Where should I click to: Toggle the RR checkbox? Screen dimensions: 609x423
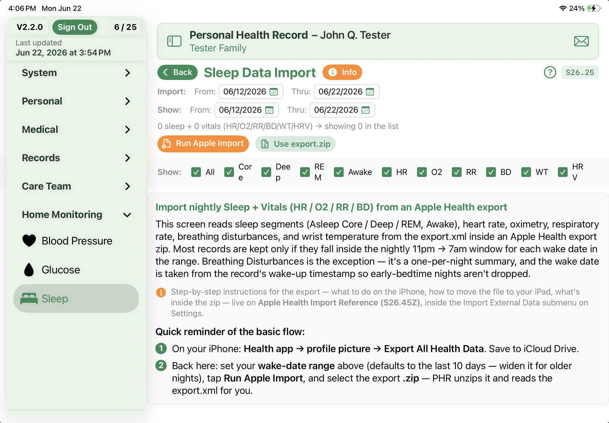pos(457,172)
